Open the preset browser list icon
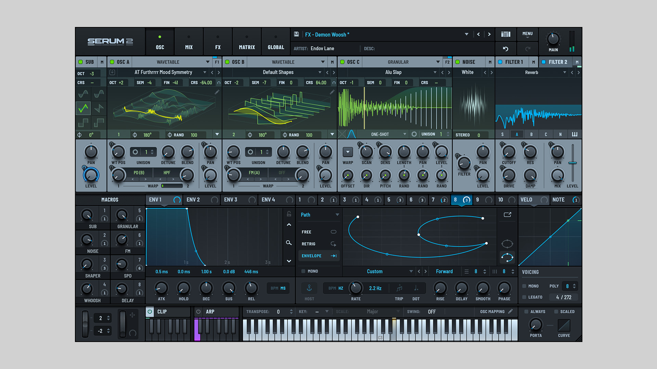Image resolution: width=657 pixels, height=369 pixels. click(505, 34)
